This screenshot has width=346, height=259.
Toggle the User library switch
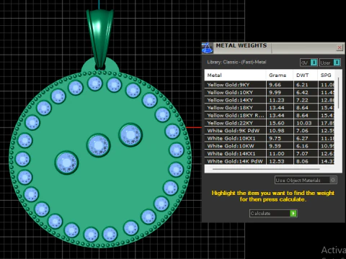[330, 63]
